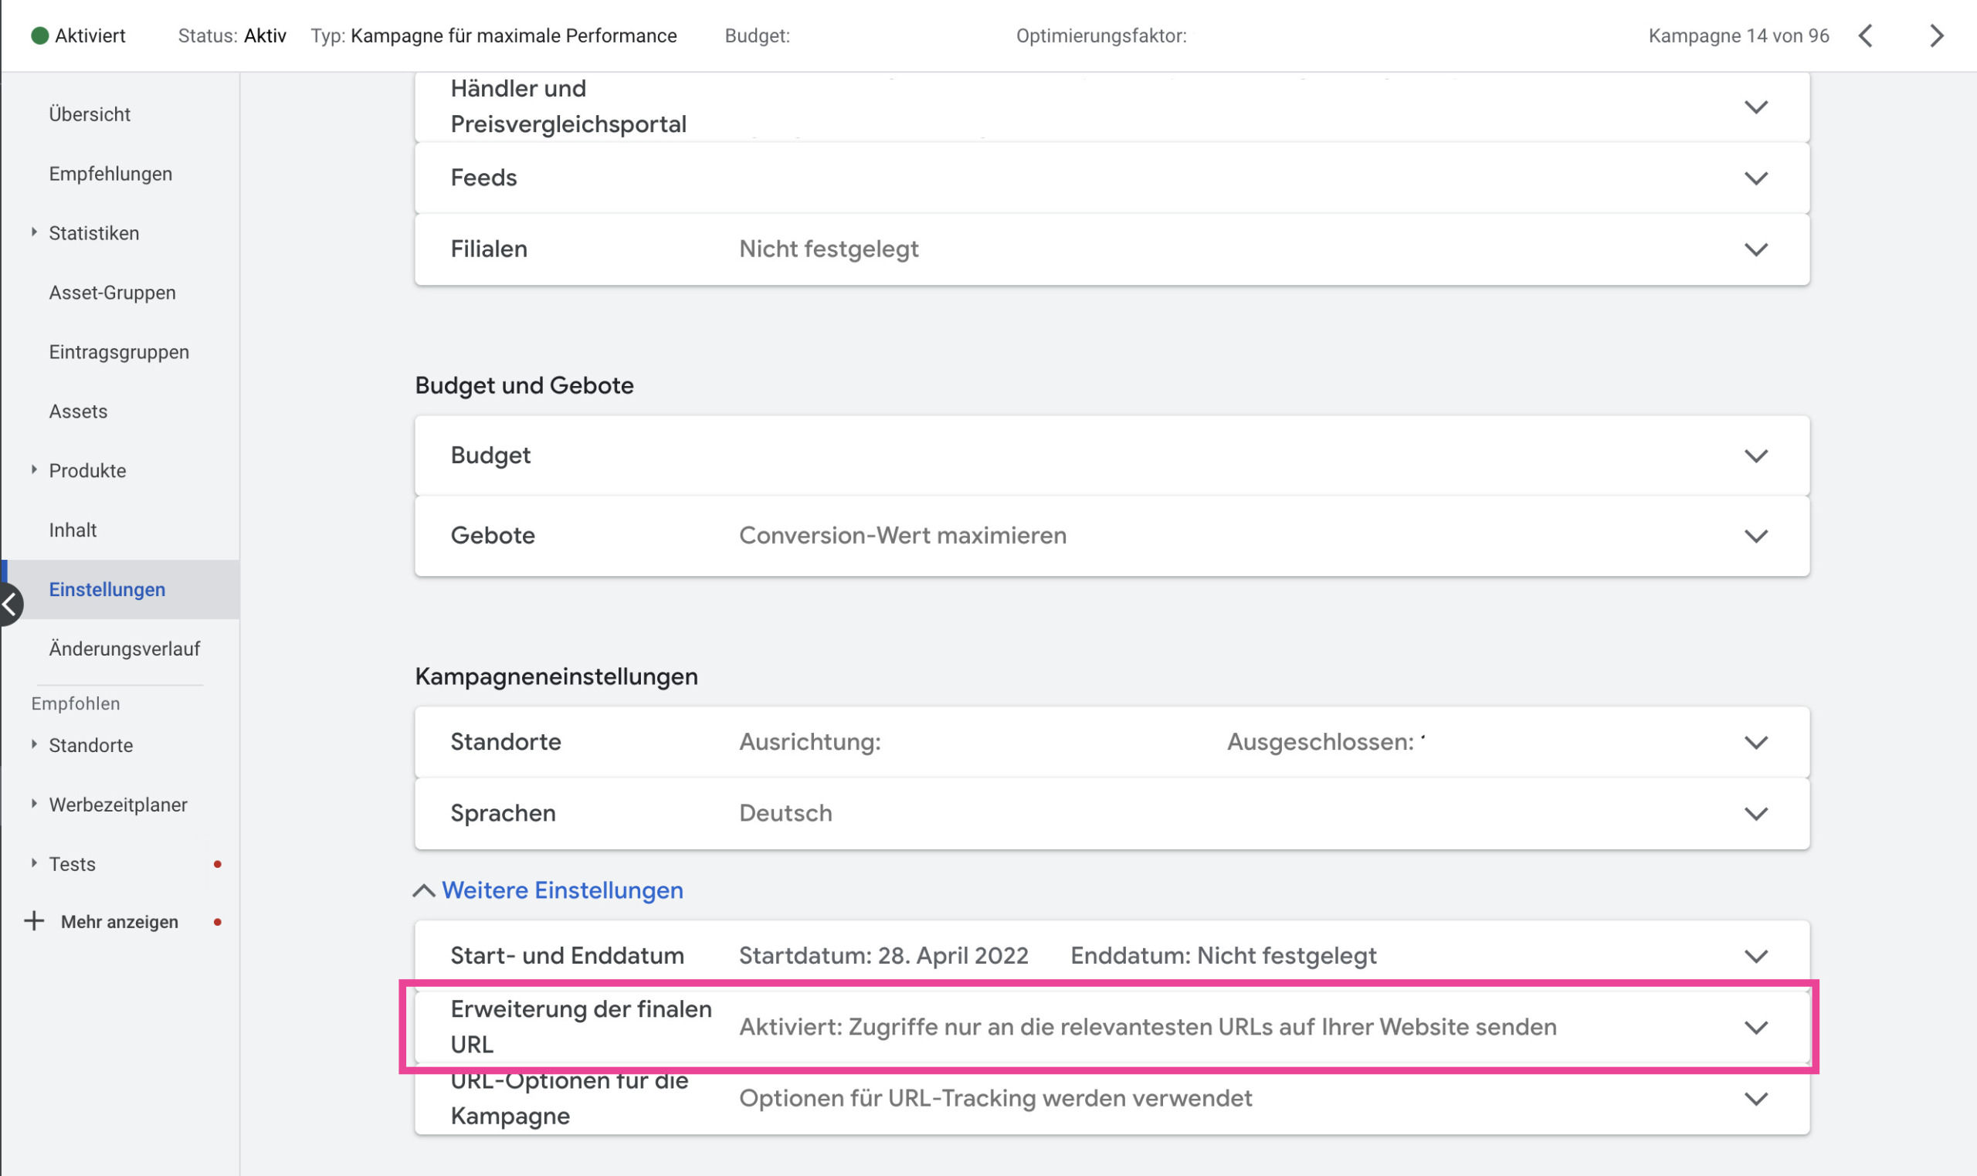This screenshot has height=1176, width=1977.
Task: Expand Statistiken sidebar tree arrow
Action: point(34,232)
